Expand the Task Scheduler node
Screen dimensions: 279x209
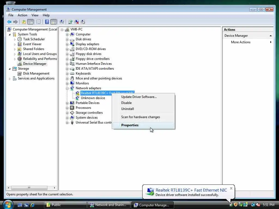(15, 39)
